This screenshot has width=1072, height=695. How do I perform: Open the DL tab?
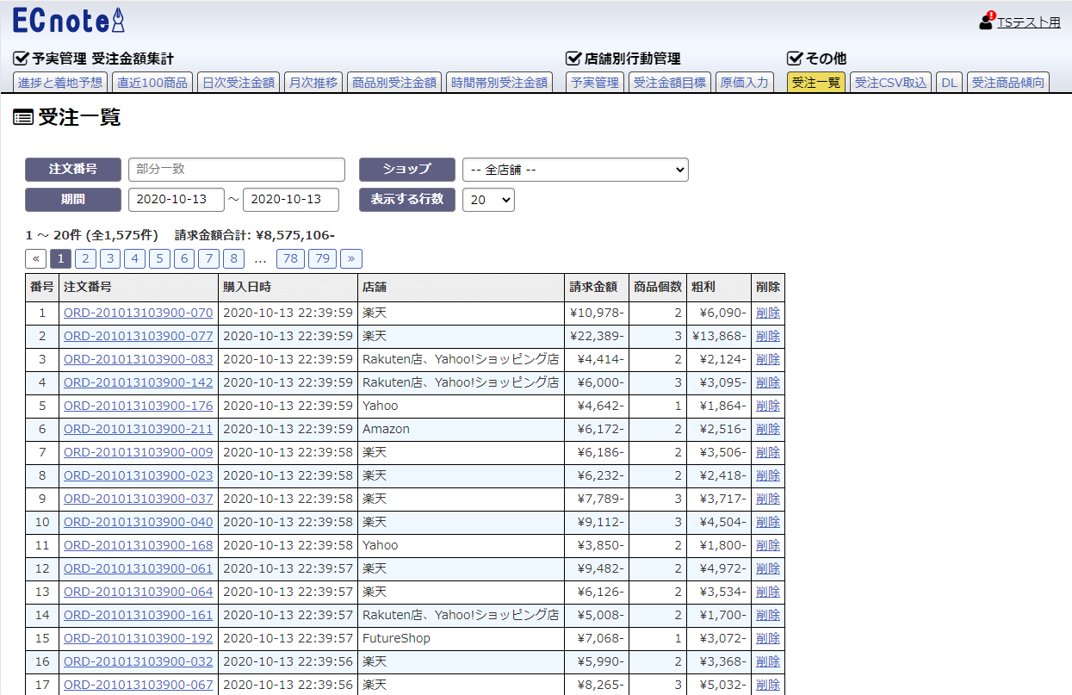tap(949, 83)
